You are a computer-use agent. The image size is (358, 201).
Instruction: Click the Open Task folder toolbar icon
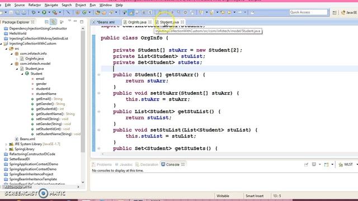pos(104,12)
